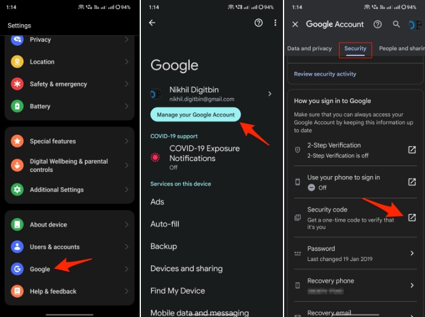Open Backup service entry
The height and width of the screenshot is (317, 425).
164,246
